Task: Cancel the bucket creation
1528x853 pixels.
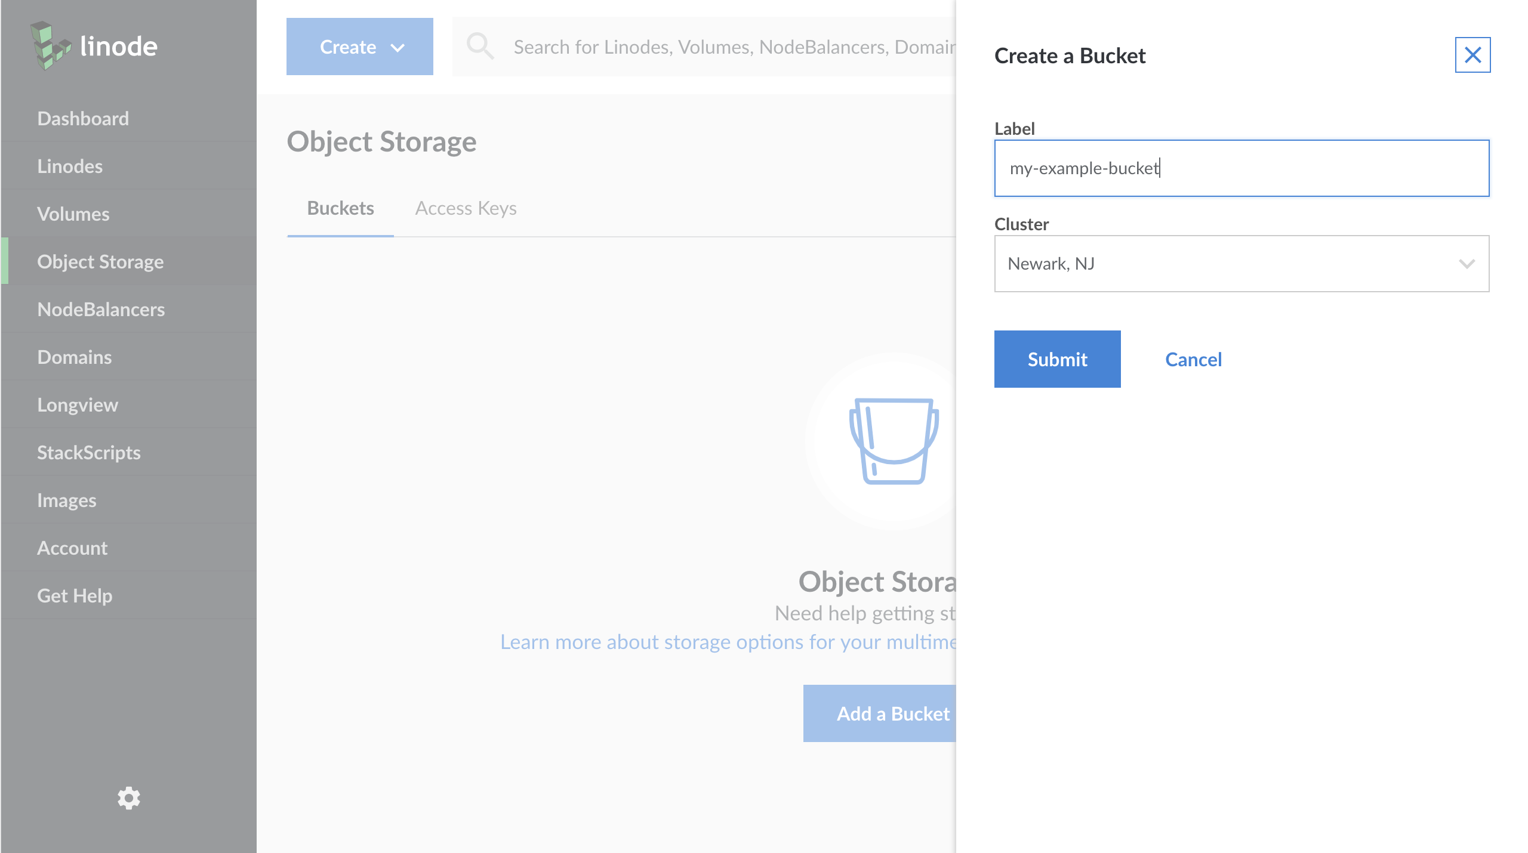Action: pos(1193,359)
